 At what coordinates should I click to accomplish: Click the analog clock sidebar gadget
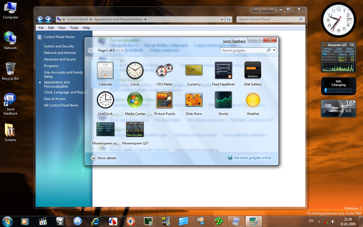338,20
